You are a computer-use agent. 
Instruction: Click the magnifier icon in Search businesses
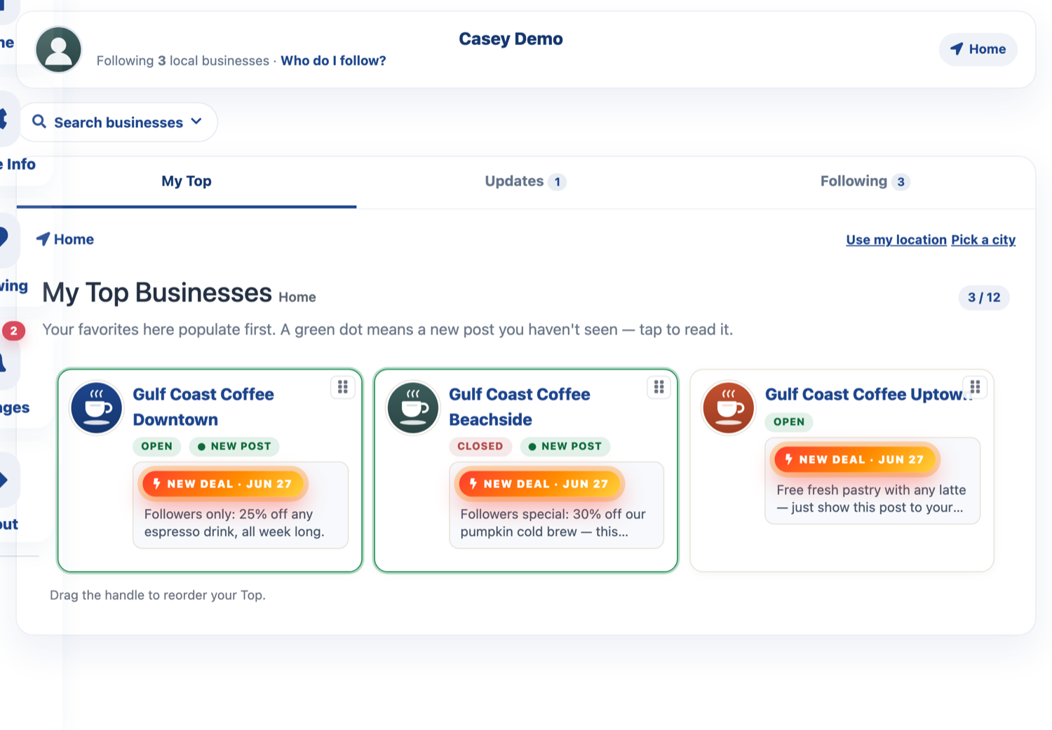(x=39, y=122)
